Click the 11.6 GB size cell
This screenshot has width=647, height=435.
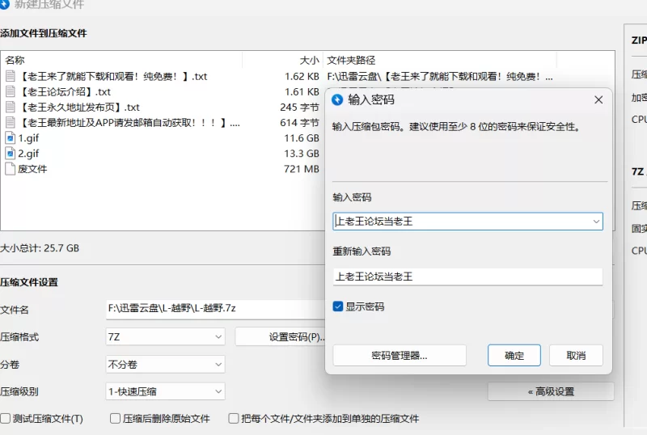point(301,137)
